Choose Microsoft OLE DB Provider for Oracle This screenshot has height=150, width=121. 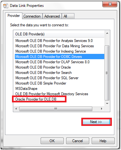(43, 67)
